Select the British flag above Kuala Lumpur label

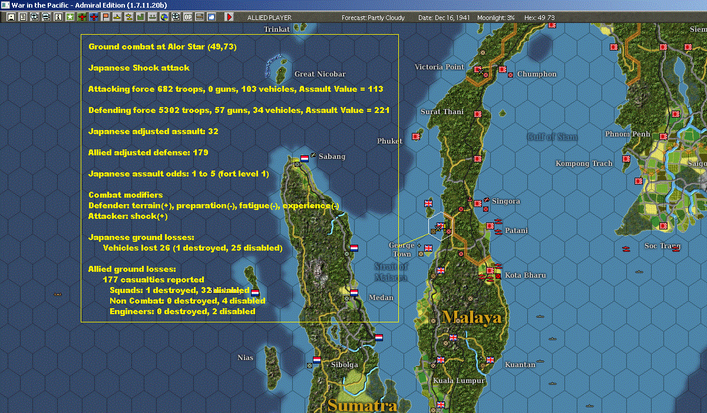click(x=440, y=360)
